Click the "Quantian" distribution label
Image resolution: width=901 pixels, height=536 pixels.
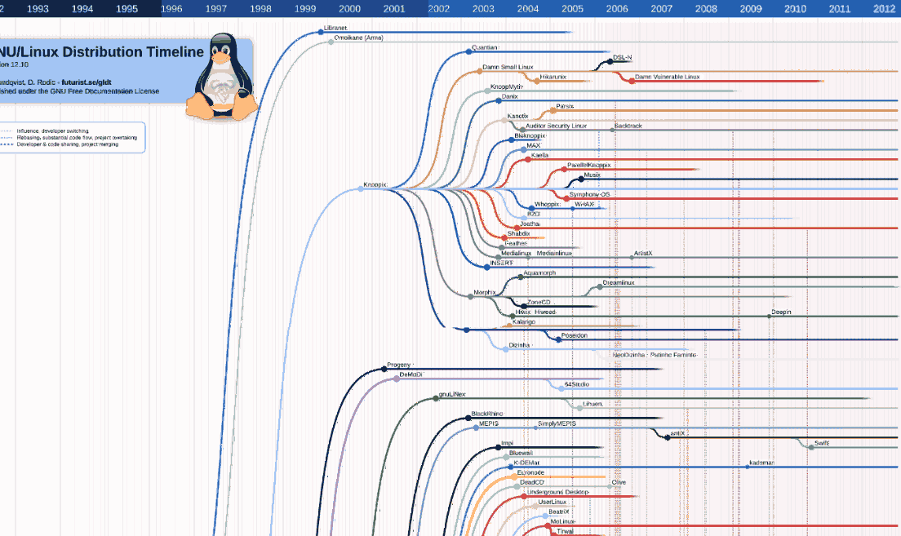pos(485,47)
